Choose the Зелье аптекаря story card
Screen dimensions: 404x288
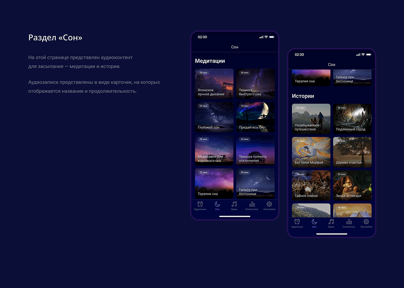[352, 185]
